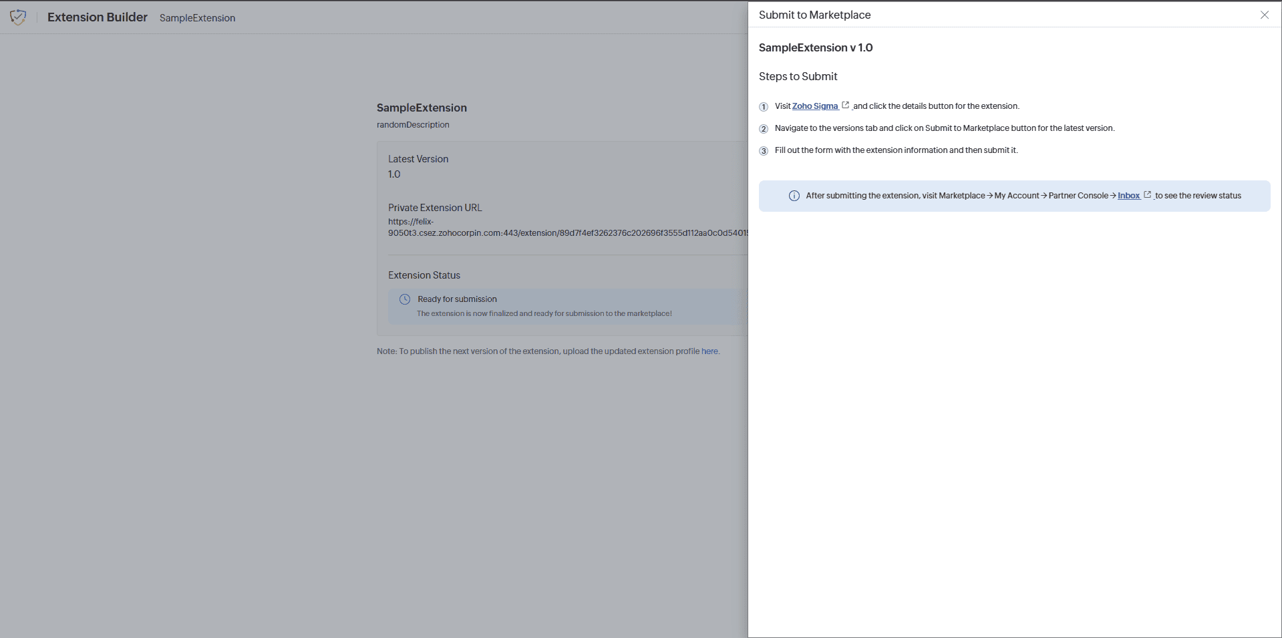Select the SampleExtension breadcrumb
Screen dimensions: 1282x638
point(197,18)
